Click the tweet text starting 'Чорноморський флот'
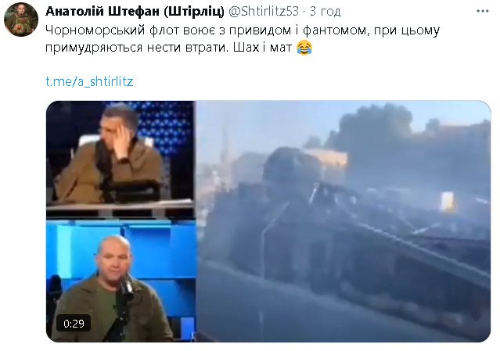The height and width of the screenshot is (351, 500). tap(243, 39)
